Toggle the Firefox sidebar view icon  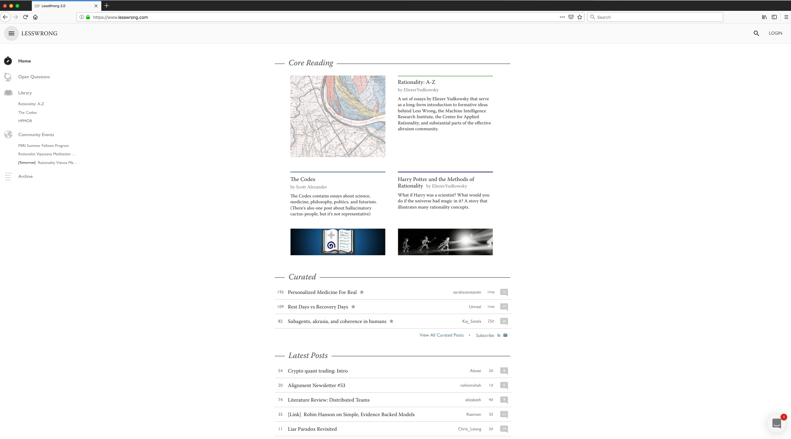(x=774, y=17)
